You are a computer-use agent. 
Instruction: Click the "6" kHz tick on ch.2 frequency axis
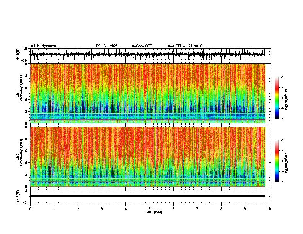27,151
